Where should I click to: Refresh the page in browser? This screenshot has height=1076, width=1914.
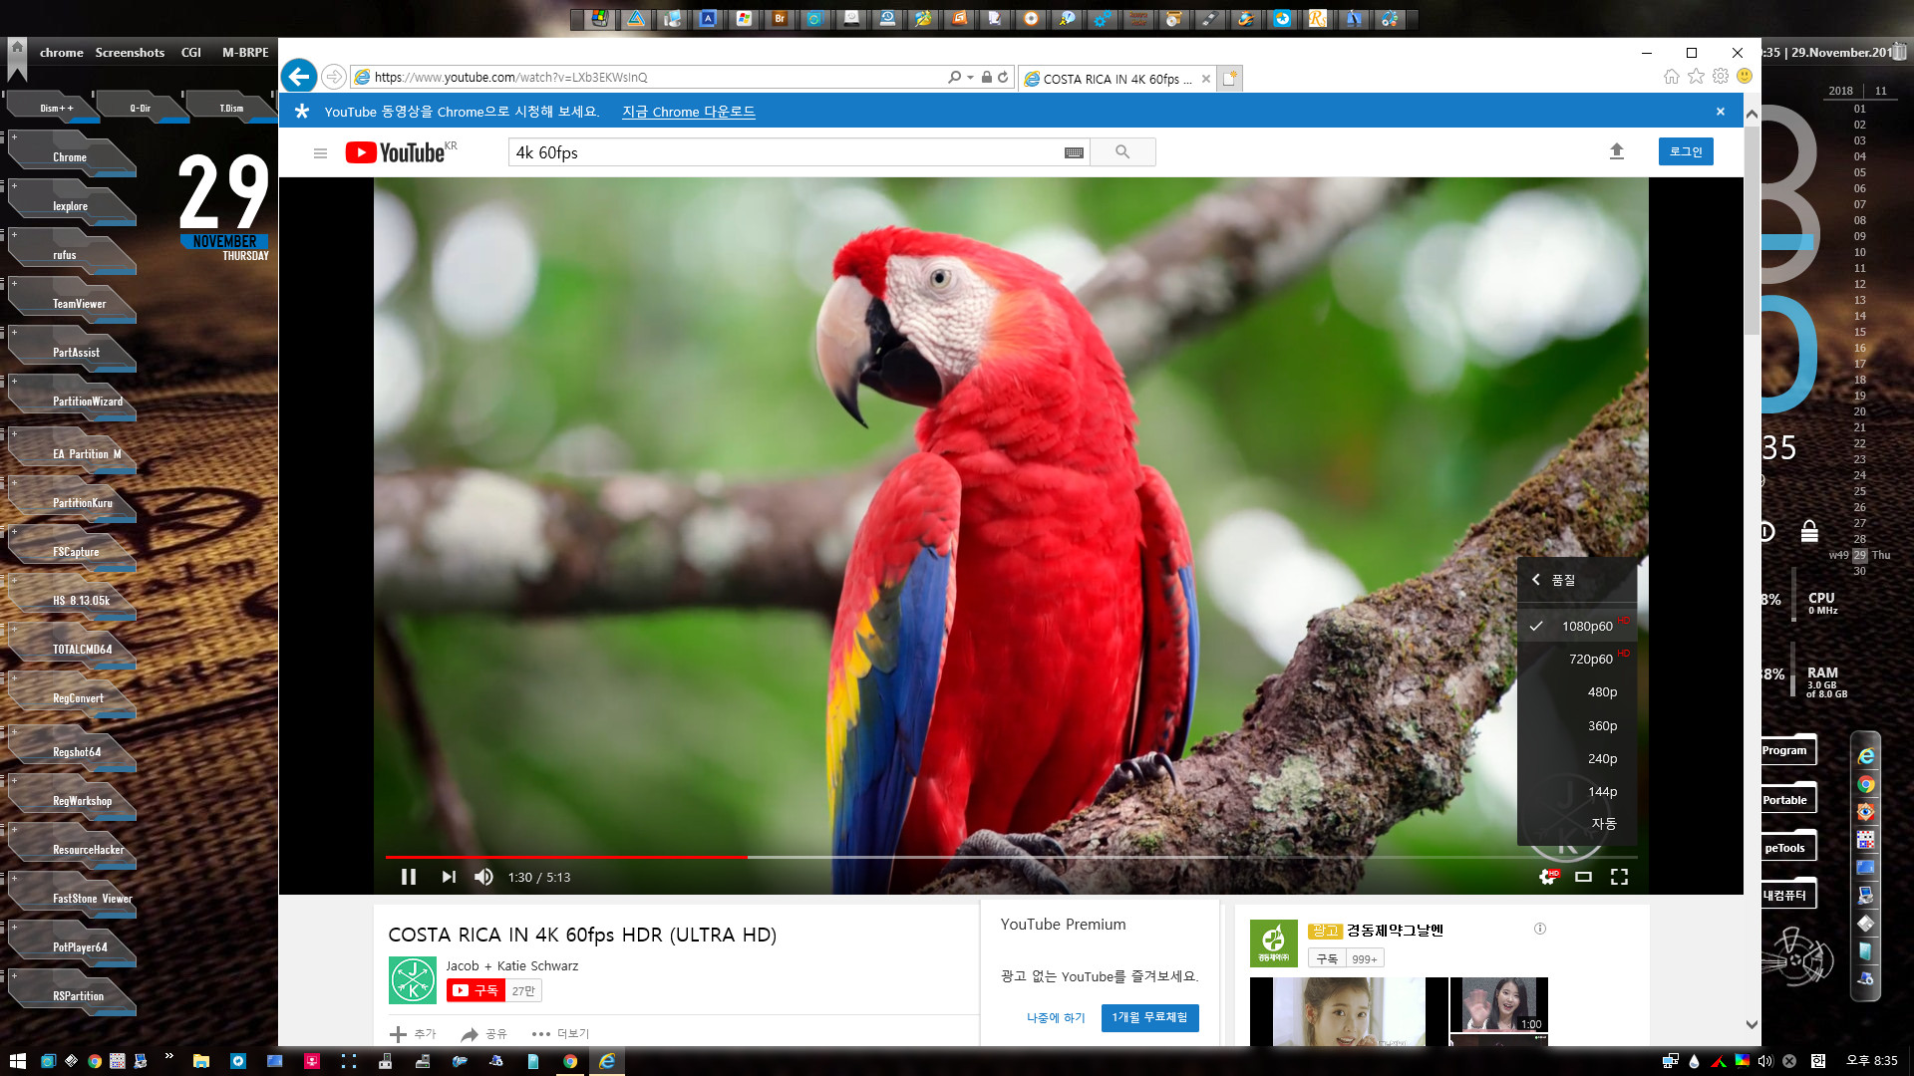1003,77
